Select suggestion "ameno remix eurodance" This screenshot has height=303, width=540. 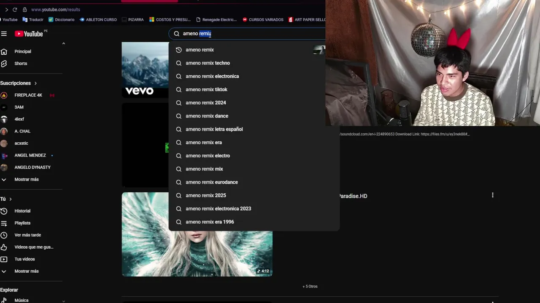coord(254,182)
